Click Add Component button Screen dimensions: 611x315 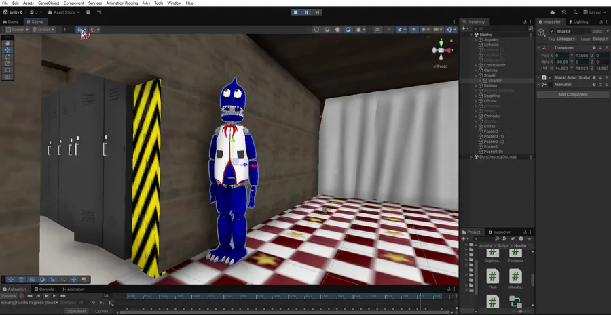[573, 95]
